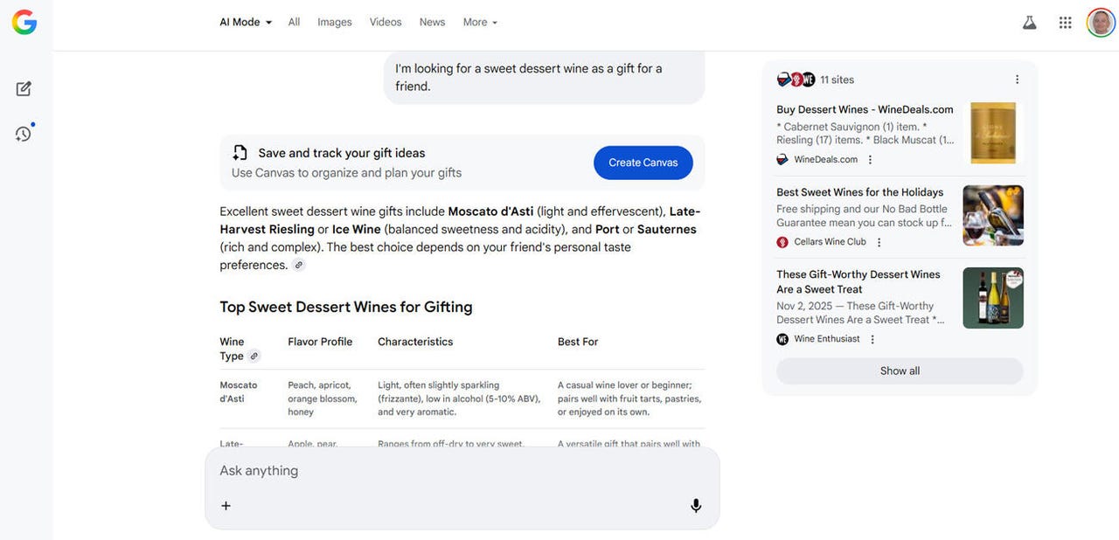The image size is (1119, 540).
Task: Click the Create Canvas button
Action: [x=643, y=163]
